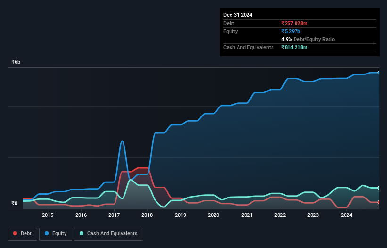The height and width of the screenshot is (248, 387).
Task: Click the blue Equity legend dot
Action: pyautogui.click(x=47, y=233)
